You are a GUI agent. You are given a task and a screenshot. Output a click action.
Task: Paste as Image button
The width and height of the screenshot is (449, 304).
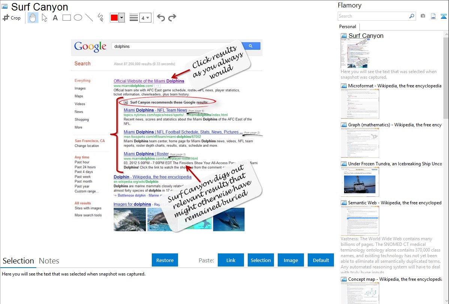click(290, 260)
